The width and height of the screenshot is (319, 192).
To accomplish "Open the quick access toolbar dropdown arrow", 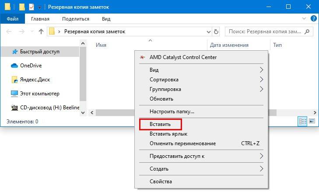I will [39, 7].
